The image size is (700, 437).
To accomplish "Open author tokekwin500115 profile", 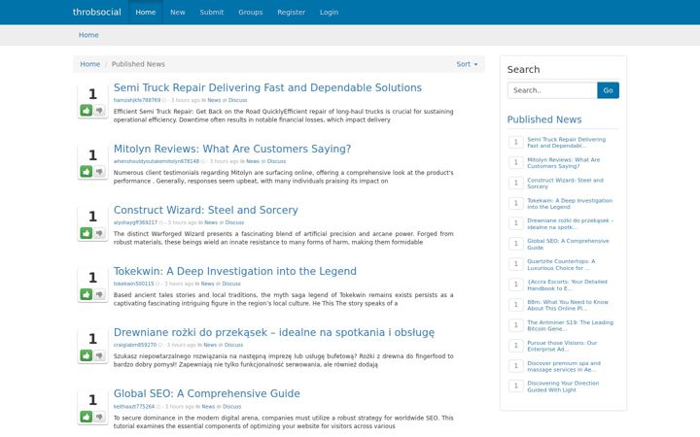I will pyautogui.click(x=133, y=284).
